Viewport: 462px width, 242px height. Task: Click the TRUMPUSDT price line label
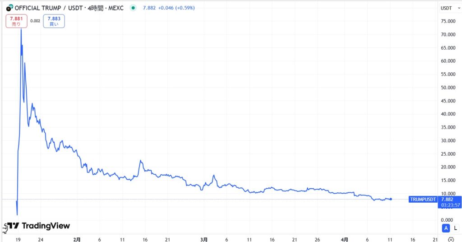423,199
